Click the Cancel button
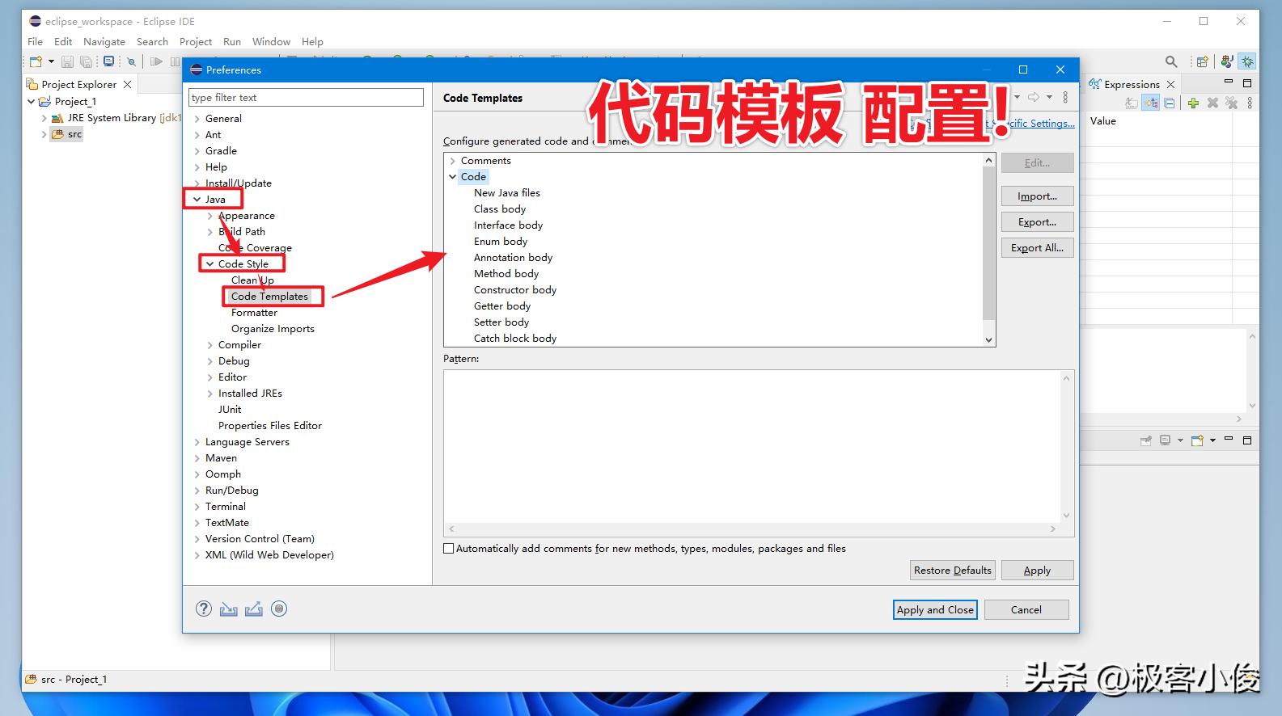1282x716 pixels. pyautogui.click(x=1026, y=609)
